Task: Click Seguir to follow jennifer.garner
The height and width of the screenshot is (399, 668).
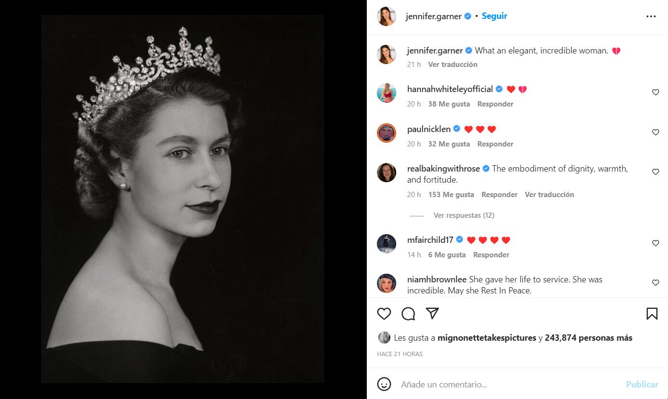Action: (494, 16)
